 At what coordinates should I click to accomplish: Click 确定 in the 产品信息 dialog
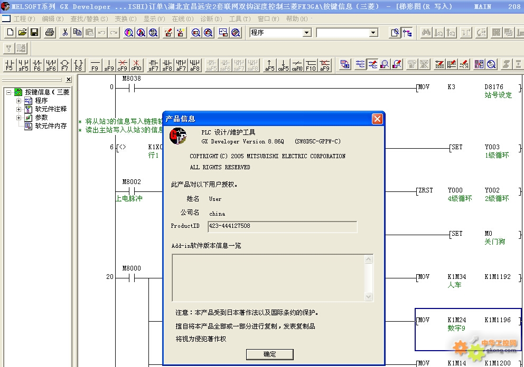point(270,354)
